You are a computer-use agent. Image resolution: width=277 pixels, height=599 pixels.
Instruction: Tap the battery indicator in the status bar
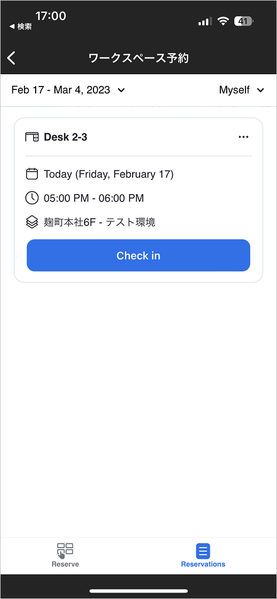[244, 22]
